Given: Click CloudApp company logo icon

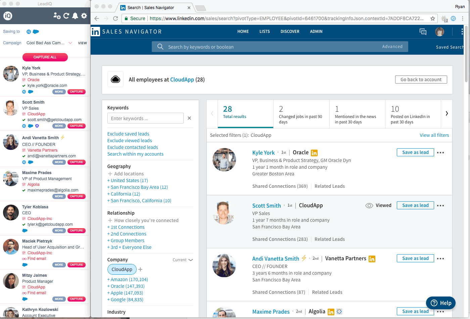Looking at the screenshot, I should (115, 79).
